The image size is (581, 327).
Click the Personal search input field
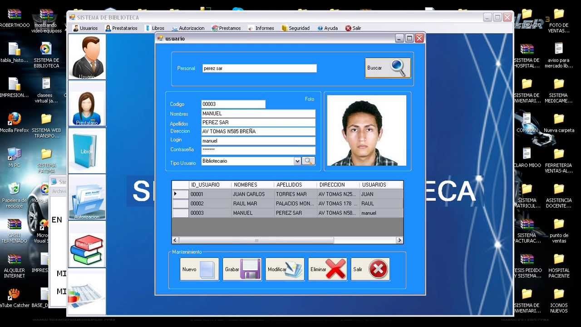[259, 68]
